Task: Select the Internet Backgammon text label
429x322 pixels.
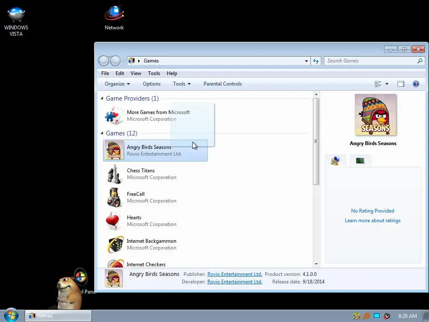Action: 151,241
